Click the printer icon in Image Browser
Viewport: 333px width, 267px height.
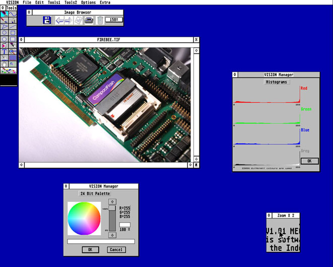[x=89, y=20]
